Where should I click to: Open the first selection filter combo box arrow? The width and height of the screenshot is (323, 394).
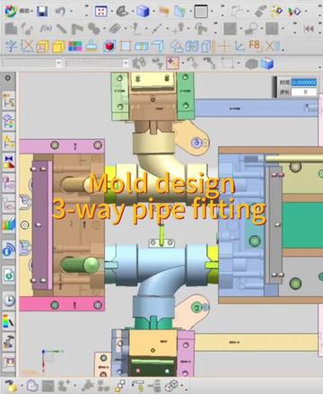pos(58,63)
